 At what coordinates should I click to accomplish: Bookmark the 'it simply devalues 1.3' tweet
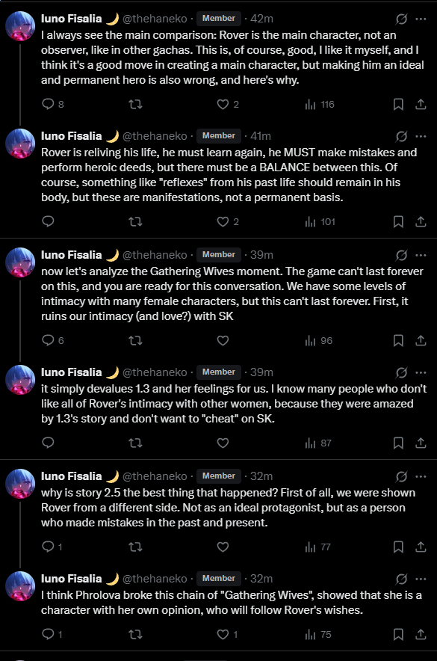click(398, 443)
